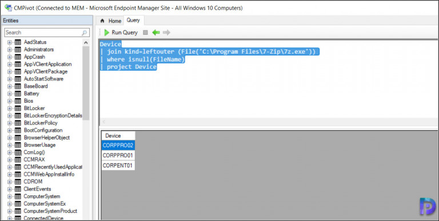Select the BaseBoard entity
Viewport: 439px width, 221px height.
point(36,86)
